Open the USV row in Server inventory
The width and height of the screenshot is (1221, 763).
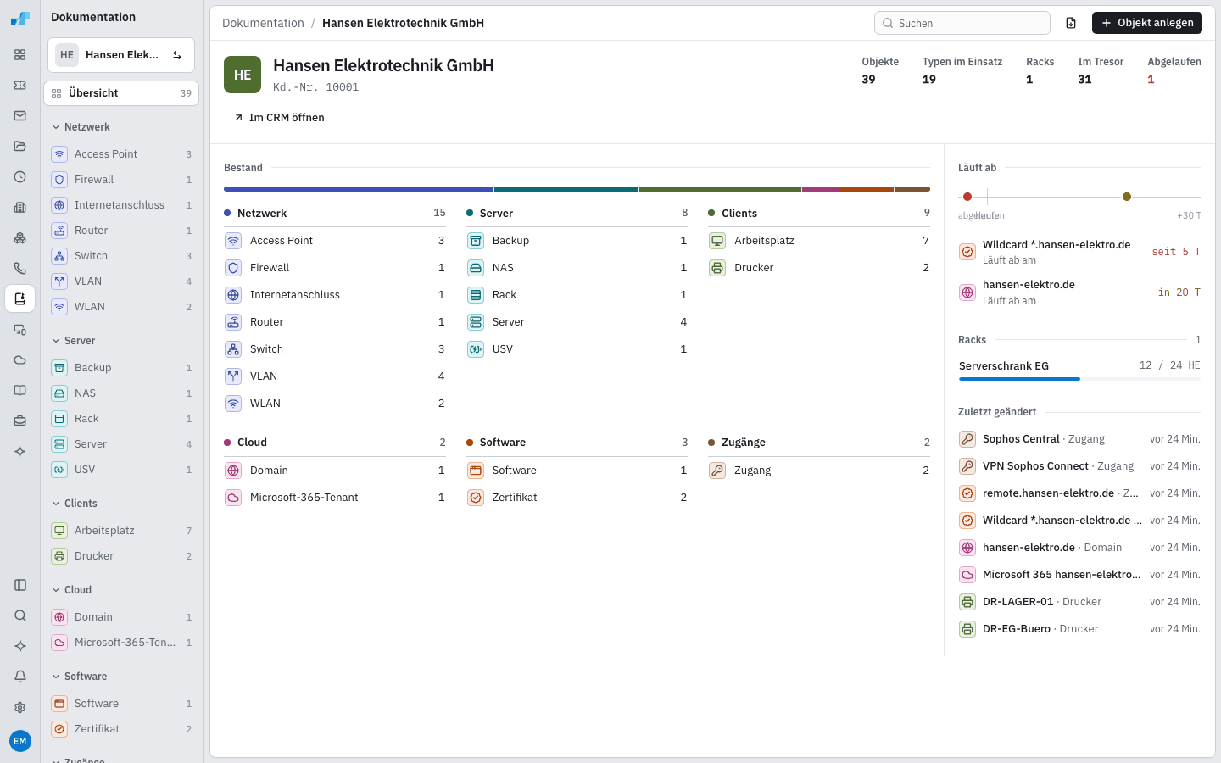577,349
